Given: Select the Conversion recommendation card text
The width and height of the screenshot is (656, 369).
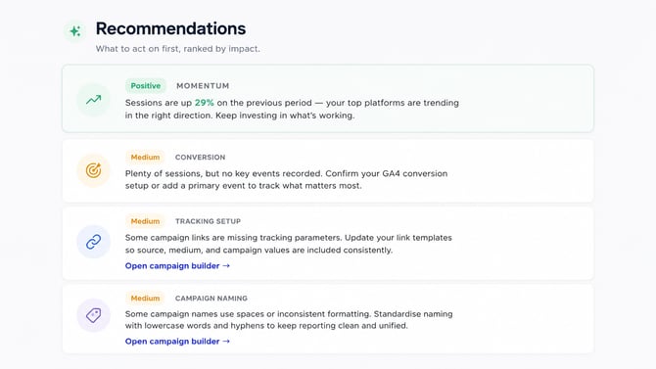Looking at the screenshot, I should (286, 179).
